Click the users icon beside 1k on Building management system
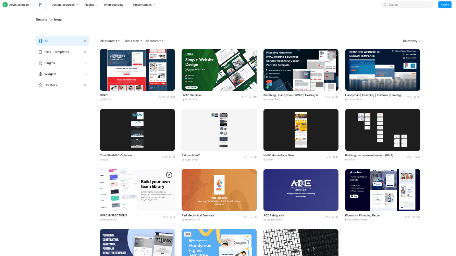Image resolution: width=456 pixels, height=256 pixels. (415, 157)
